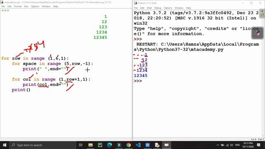Viewport: 265px width, 149px height.
Task: Open Window menu in Python Shell window
Action: (x=179, y=8)
